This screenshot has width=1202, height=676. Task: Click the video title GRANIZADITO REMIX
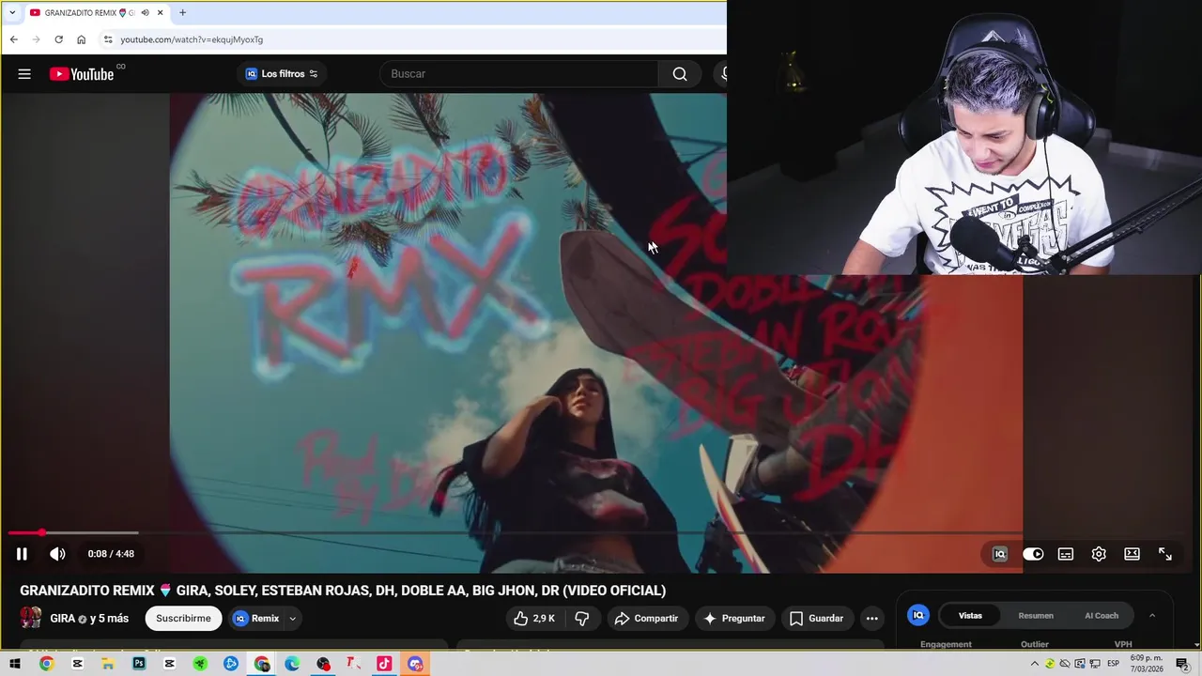pos(343,591)
